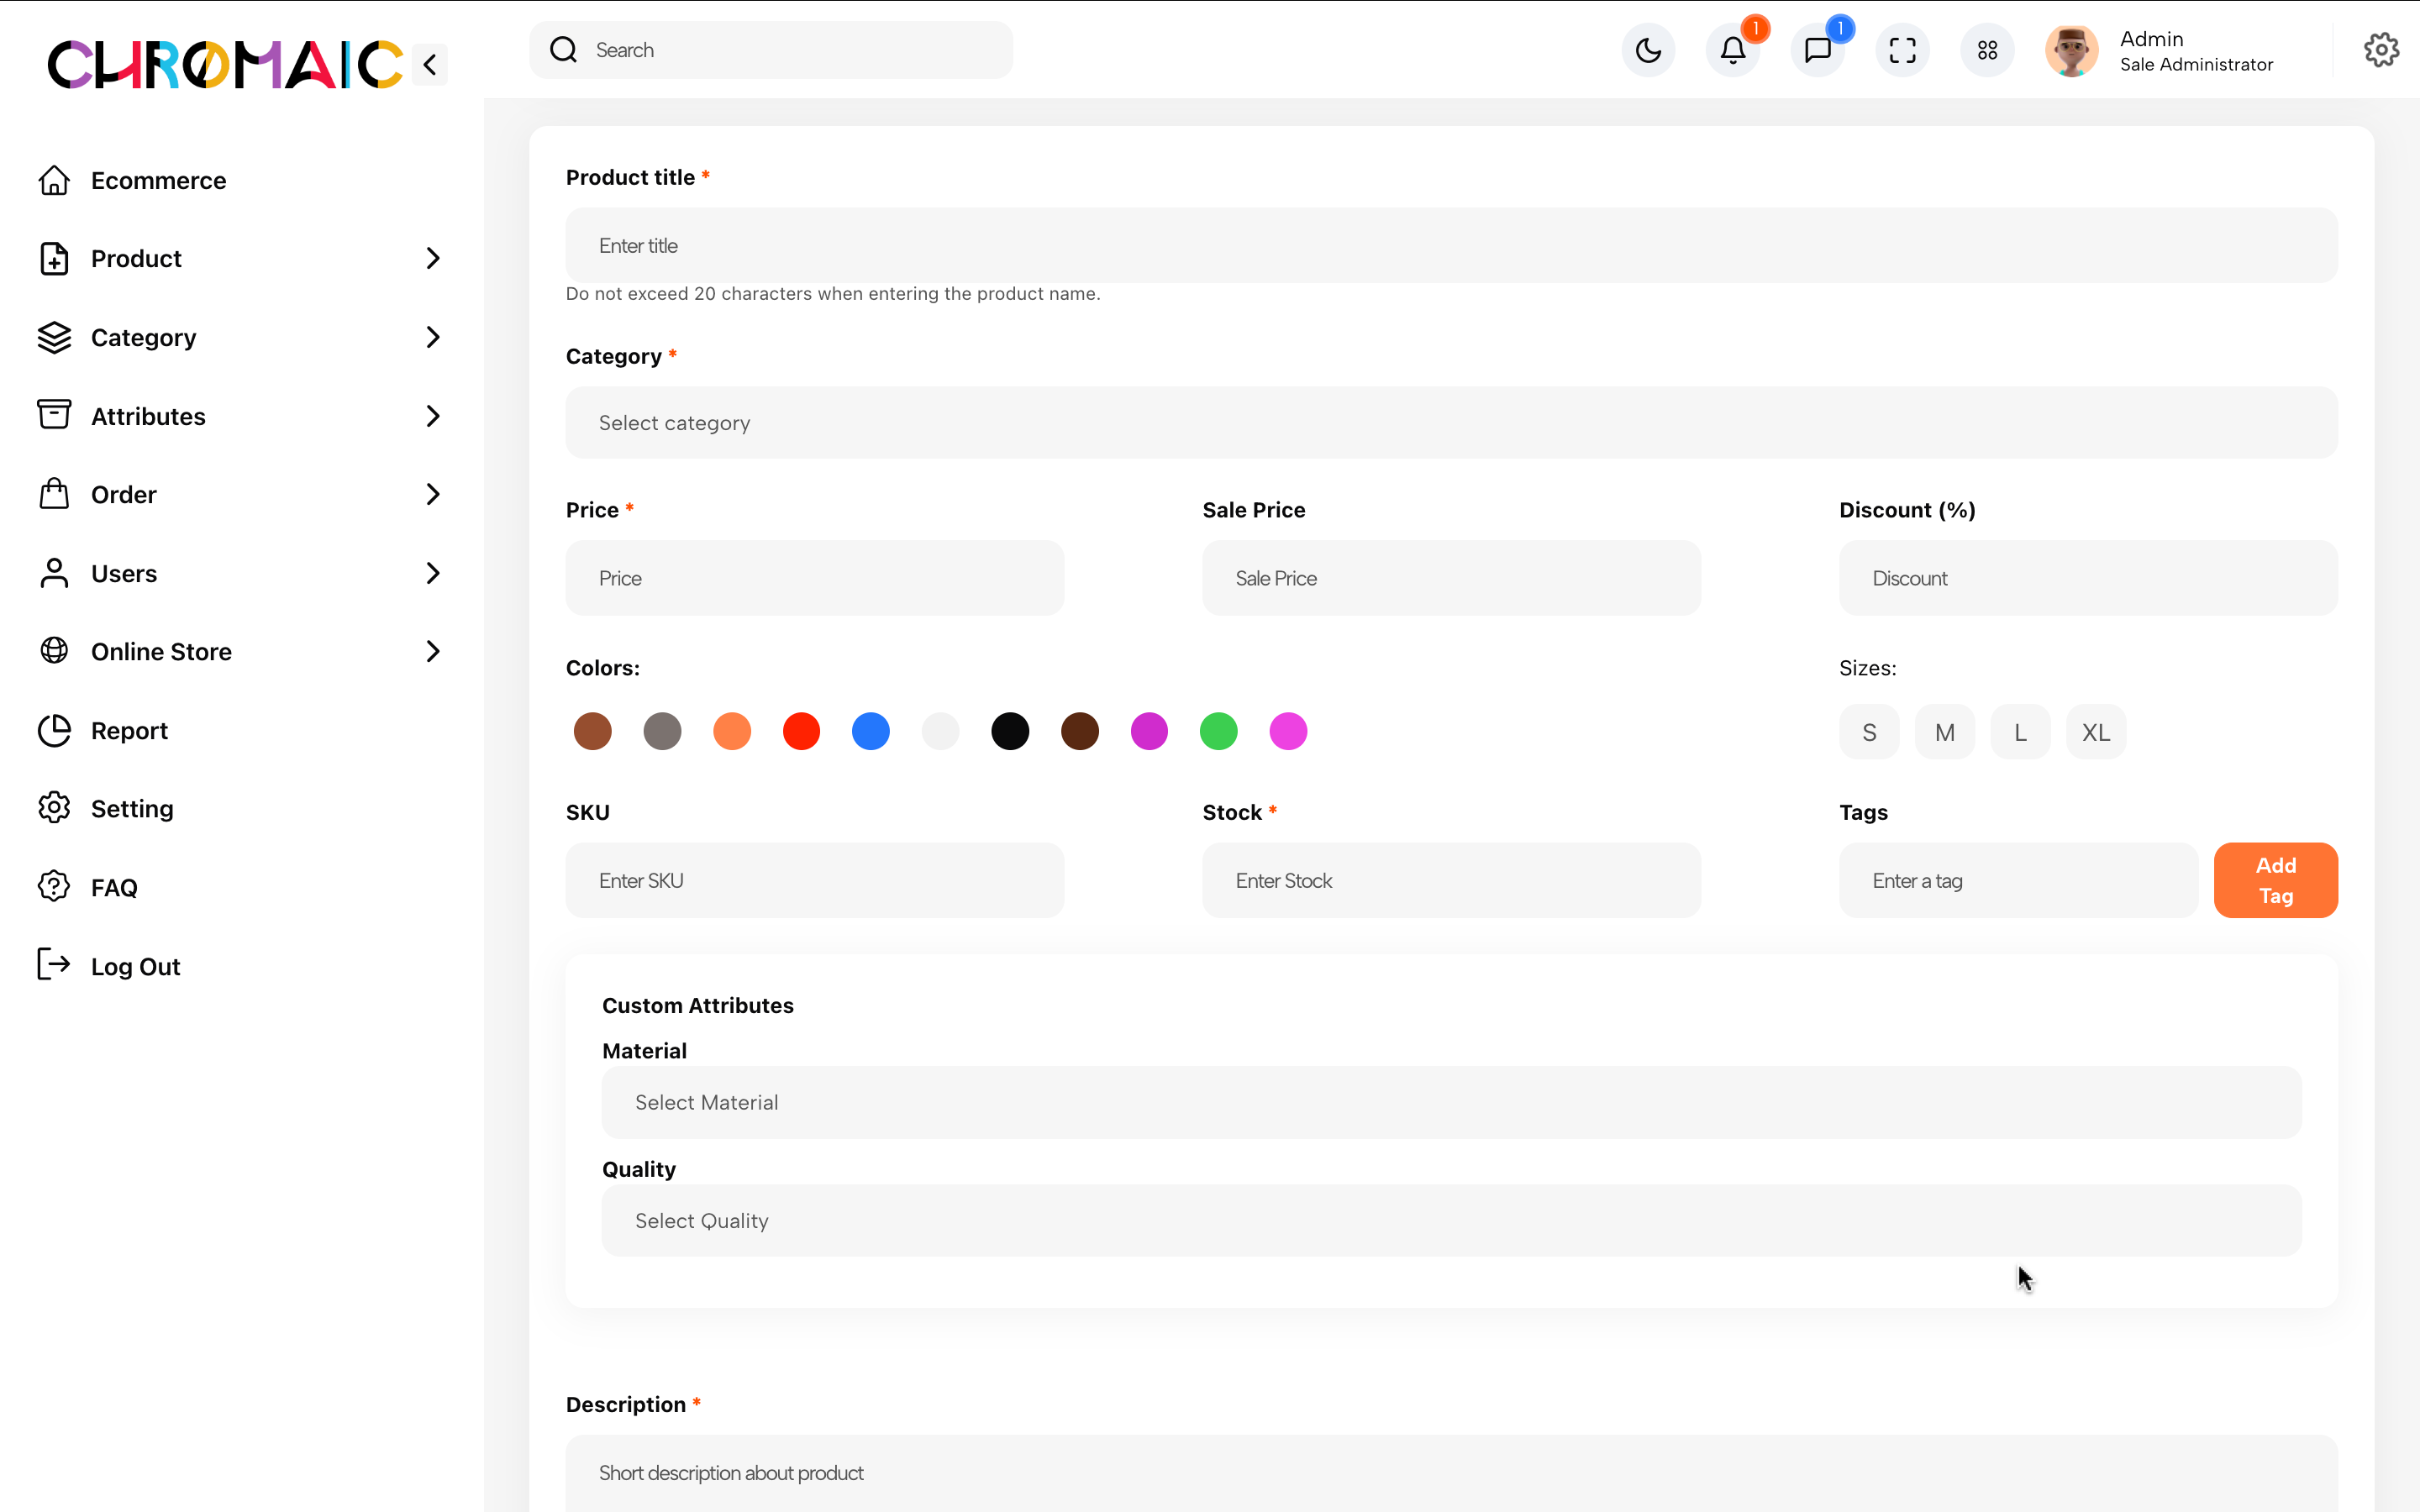Click the Add Tag button
The height and width of the screenshot is (1512, 2420).
pos(2275,880)
